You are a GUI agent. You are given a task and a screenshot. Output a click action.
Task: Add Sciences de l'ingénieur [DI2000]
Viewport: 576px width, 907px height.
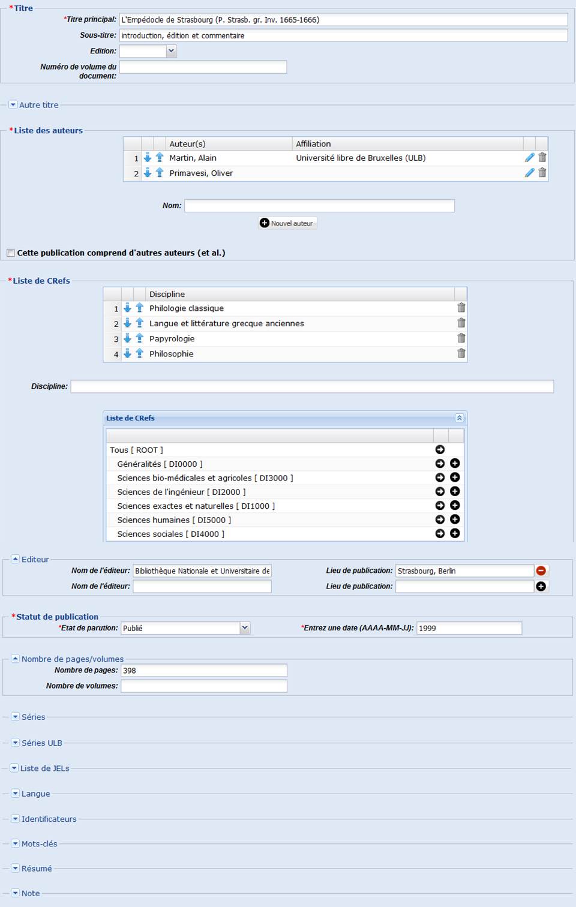(x=455, y=491)
